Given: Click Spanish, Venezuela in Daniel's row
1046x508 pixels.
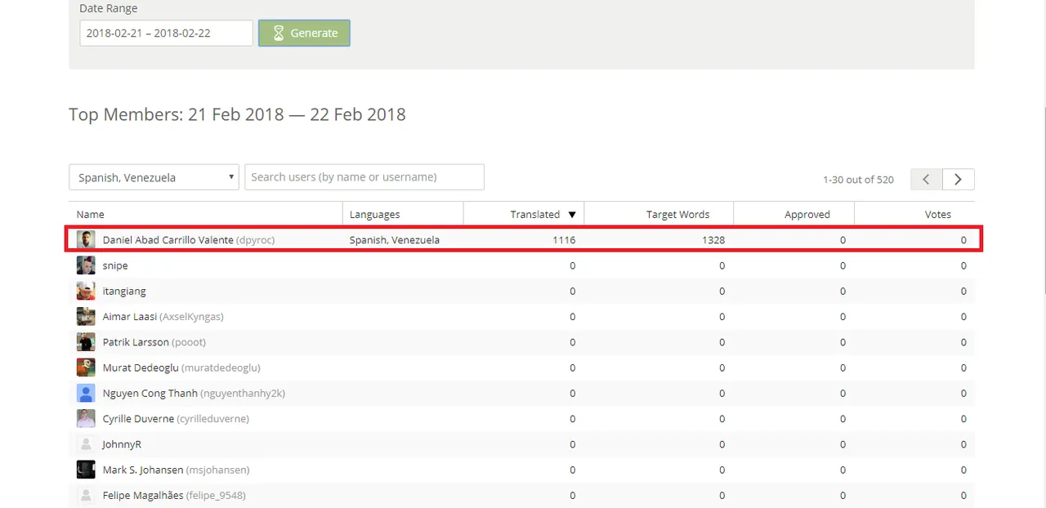Looking at the screenshot, I should pos(395,240).
